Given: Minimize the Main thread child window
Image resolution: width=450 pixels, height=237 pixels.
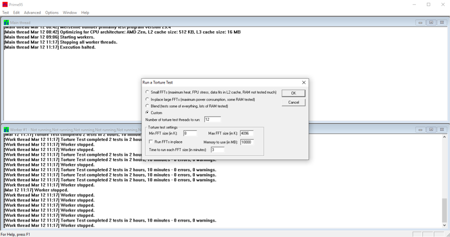Looking at the screenshot, I should 420,23.
